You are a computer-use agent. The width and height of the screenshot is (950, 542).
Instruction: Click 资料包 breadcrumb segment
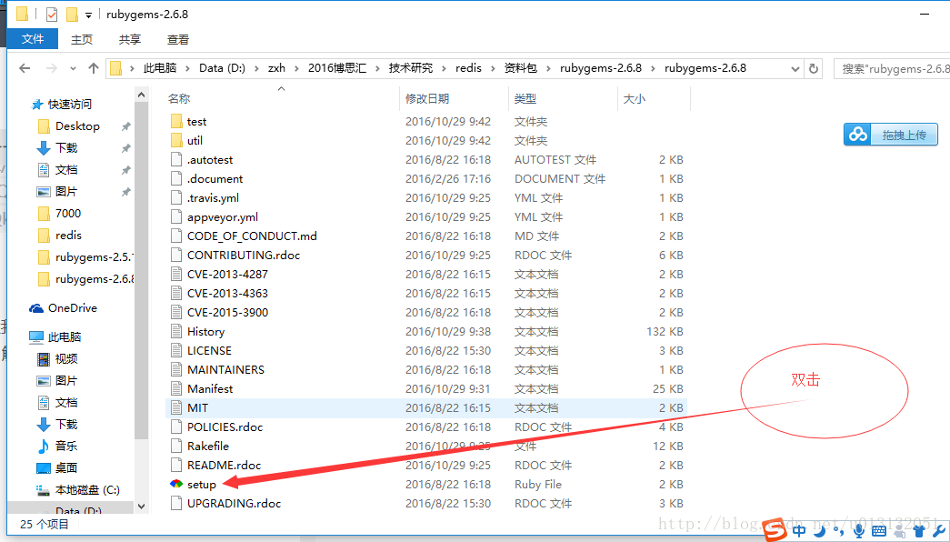click(520, 68)
